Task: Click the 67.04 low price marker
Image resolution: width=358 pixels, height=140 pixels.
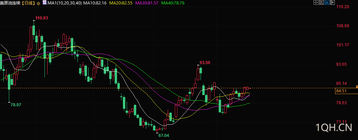Action: click(164, 136)
